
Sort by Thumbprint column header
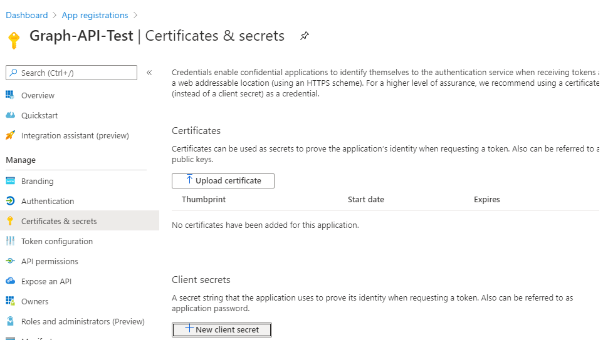point(204,199)
